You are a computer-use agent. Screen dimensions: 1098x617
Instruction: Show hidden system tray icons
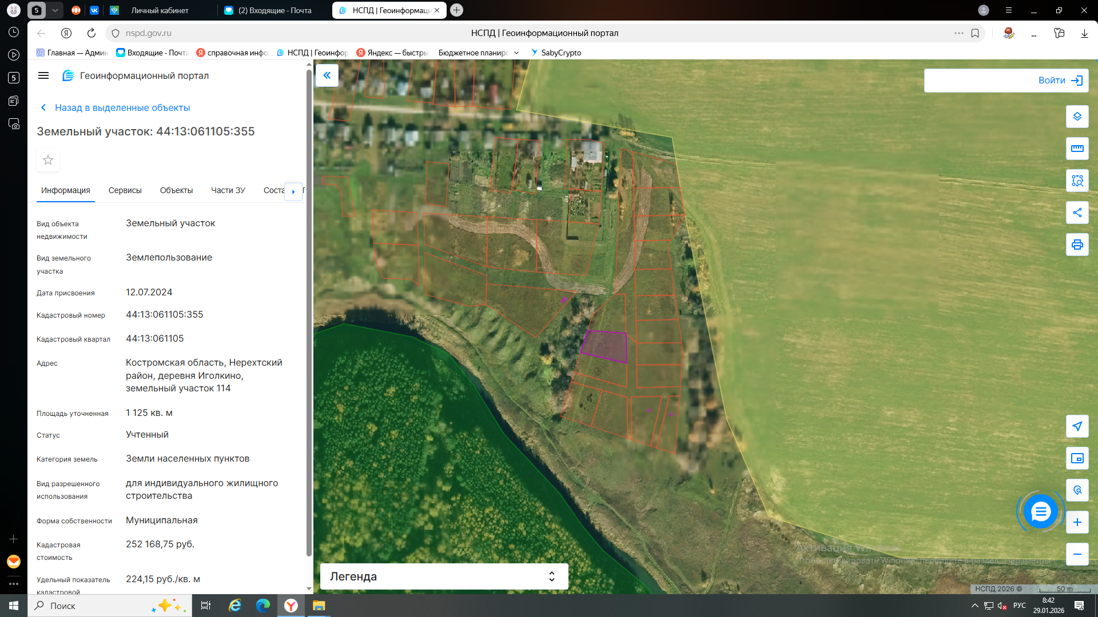coord(975,606)
